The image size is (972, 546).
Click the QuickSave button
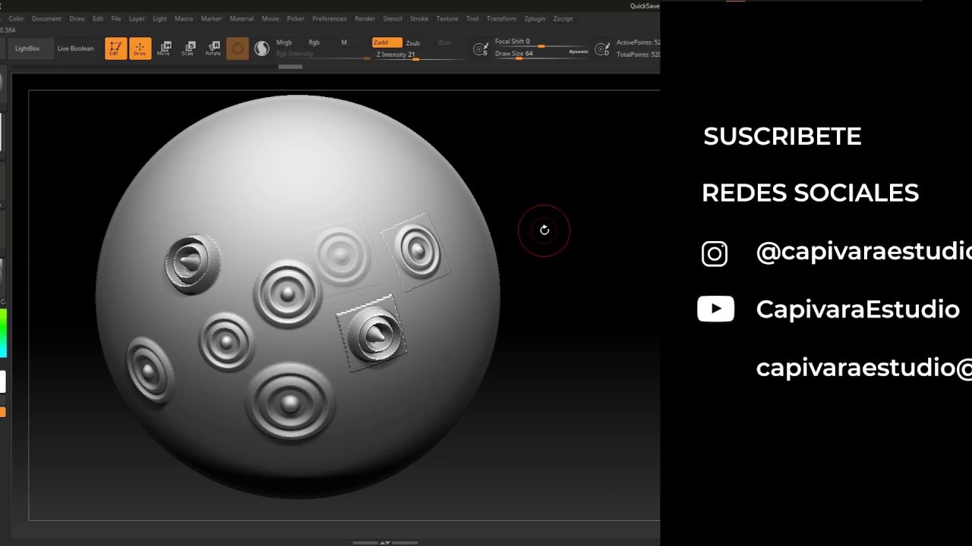pyautogui.click(x=645, y=6)
